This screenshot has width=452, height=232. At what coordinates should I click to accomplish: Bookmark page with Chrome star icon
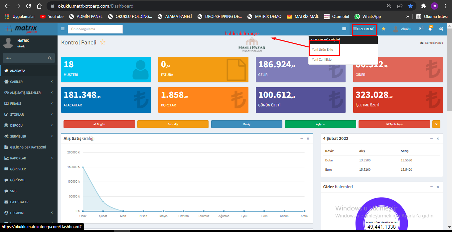tap(410, 6)
